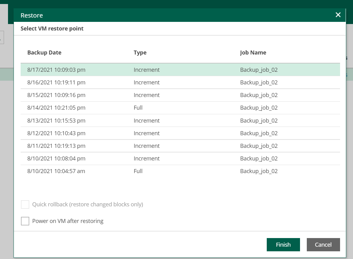Click the Cancel button

(323, 245)
